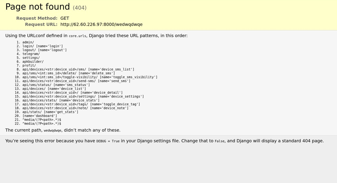Click the core.urls URLconf name

(x=77, y=36)
